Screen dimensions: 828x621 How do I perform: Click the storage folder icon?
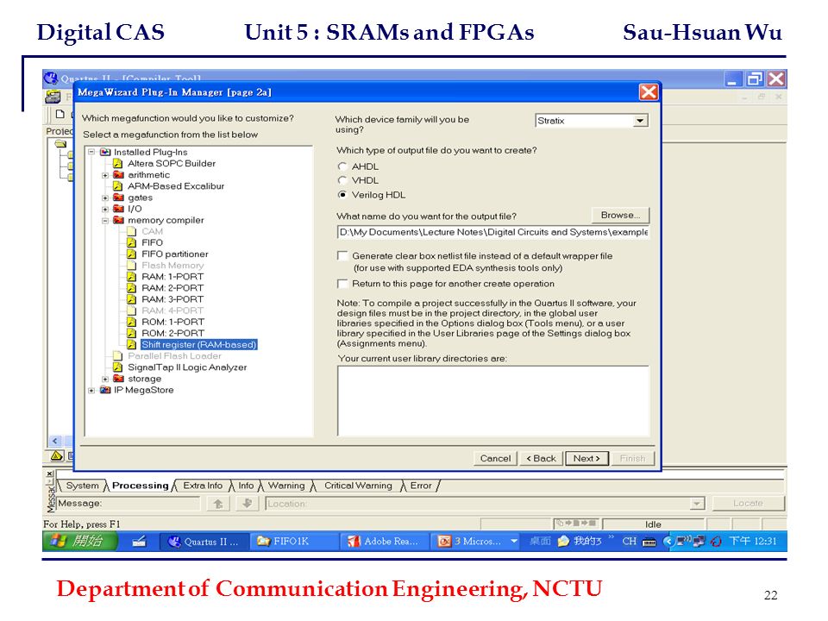pyautogui.click(x=118, y=379)
